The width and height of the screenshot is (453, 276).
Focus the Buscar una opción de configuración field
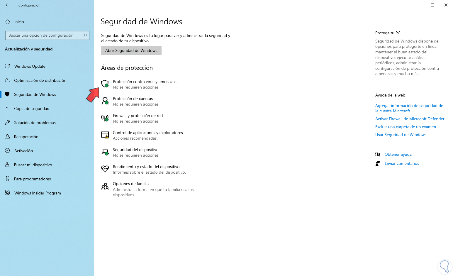(47, 35)
